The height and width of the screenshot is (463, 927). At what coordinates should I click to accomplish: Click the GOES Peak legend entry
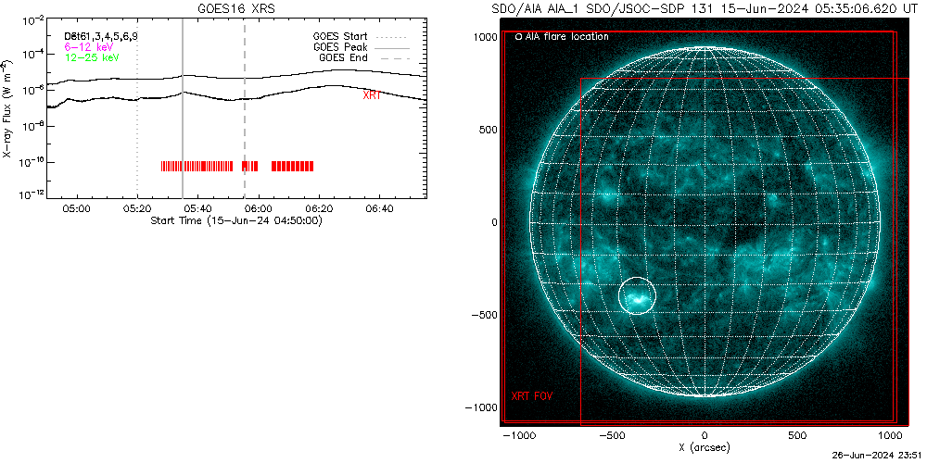click(362, 47)
